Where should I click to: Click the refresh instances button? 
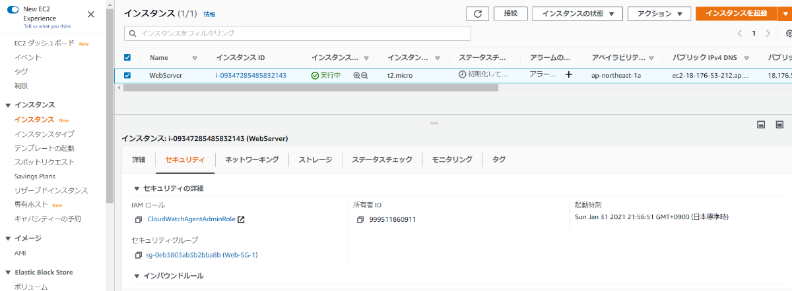[x=477, y=14]
